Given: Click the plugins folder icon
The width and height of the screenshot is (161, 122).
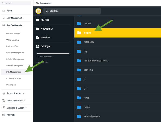Looking at the screenshot, I should pos(79,33).
